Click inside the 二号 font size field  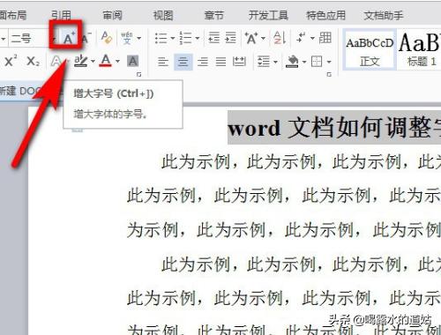(x=29, y=39)
